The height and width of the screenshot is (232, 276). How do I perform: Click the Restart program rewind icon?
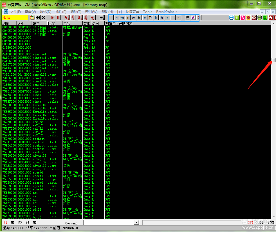[x=38, y=18]
